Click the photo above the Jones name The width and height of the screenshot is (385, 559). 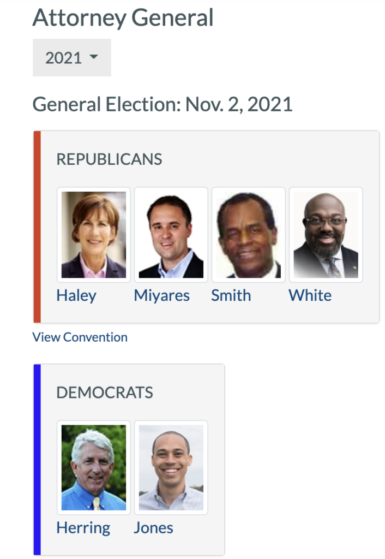[x=171, y=467]
